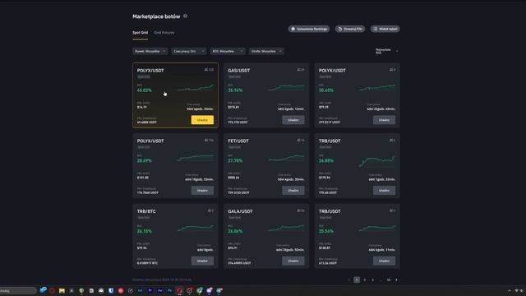Screen dimensions: 526x296
Task: Click ROI chart on the GAS/USDT card
Action: 286,88
